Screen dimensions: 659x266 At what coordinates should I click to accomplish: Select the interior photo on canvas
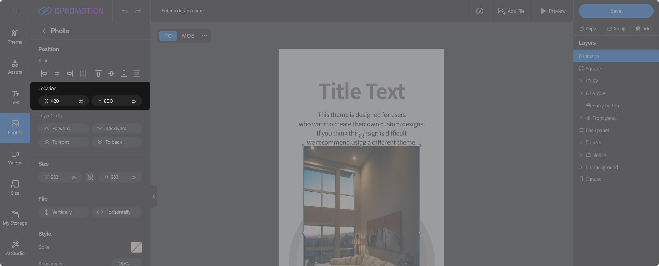tap(361, 206)
